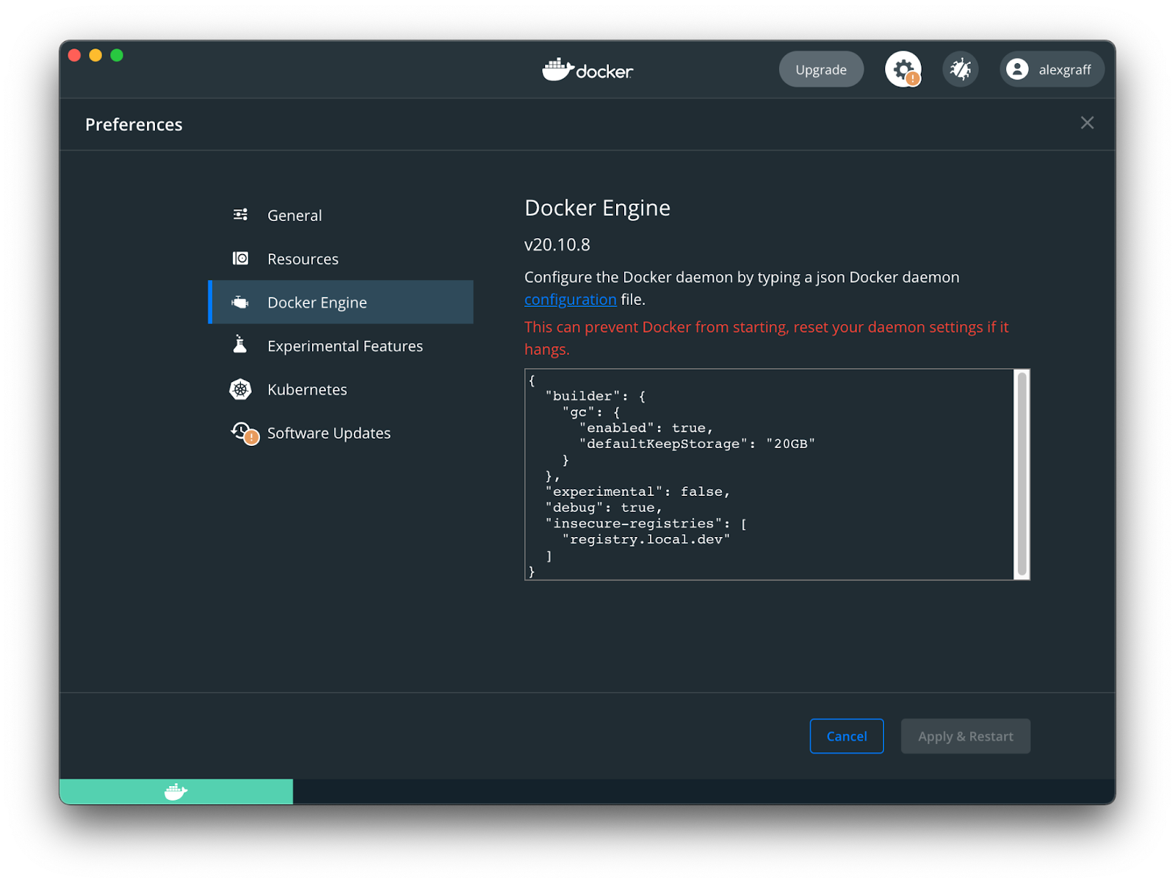Click the "defaultKeepStorage": "20GB" line

pyautogui.click(x=697, y=444)
